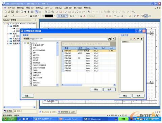Viewport: 162px width, 123px height.
Task: Clear the filter with the X icon
Action: (114, 39)
